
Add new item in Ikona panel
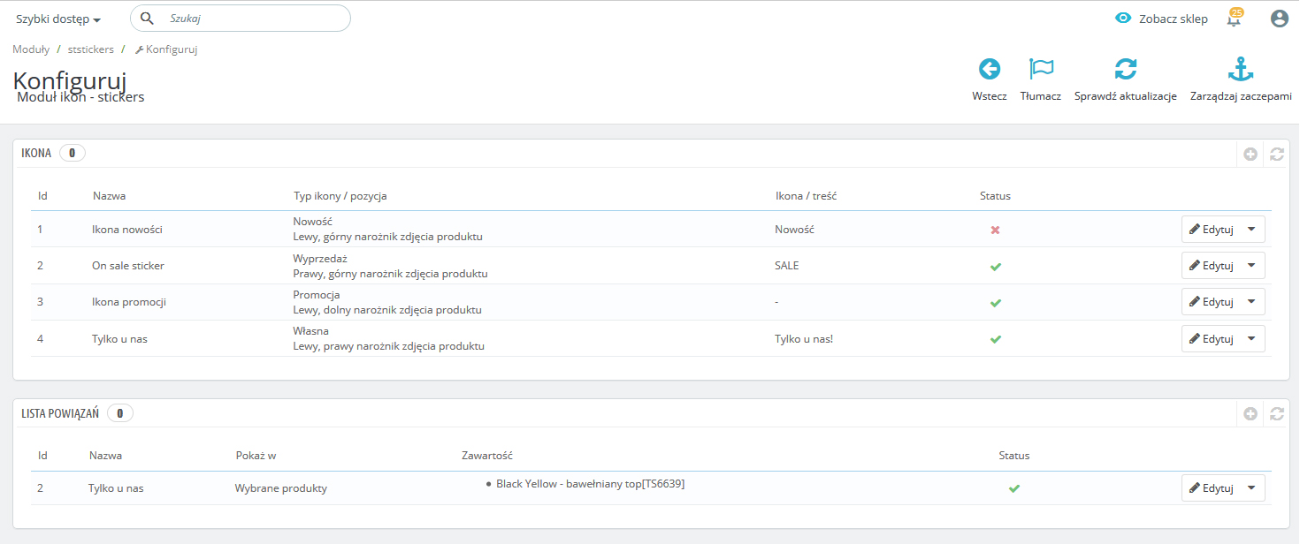coord(1250,154)
